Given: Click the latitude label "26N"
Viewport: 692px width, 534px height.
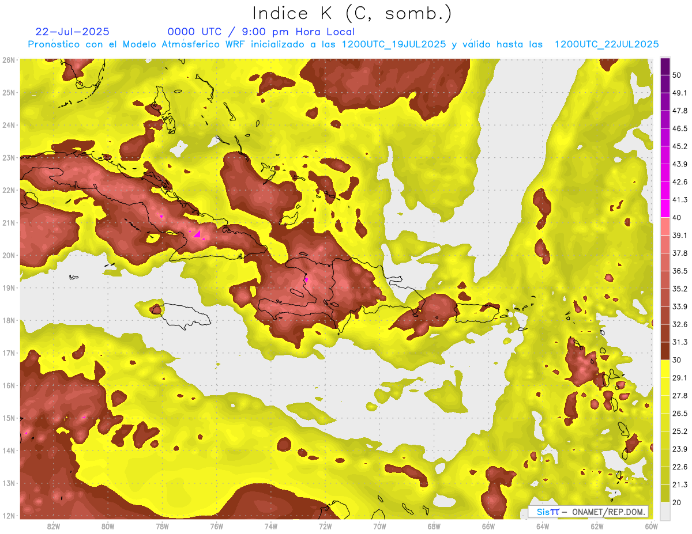Looking at the screenshot, I should (9, 60).
